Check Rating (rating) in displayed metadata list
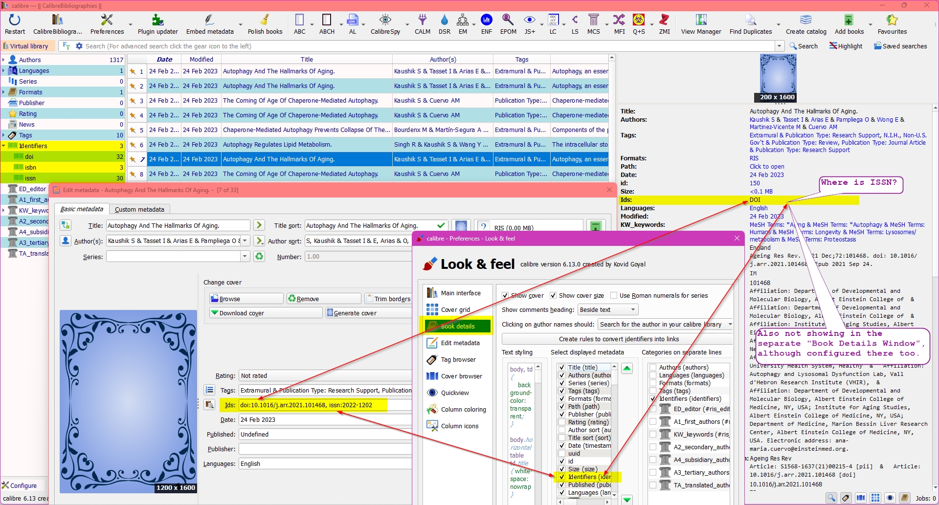Viewport: 939px width, 505px height. (x=562, y=422)
